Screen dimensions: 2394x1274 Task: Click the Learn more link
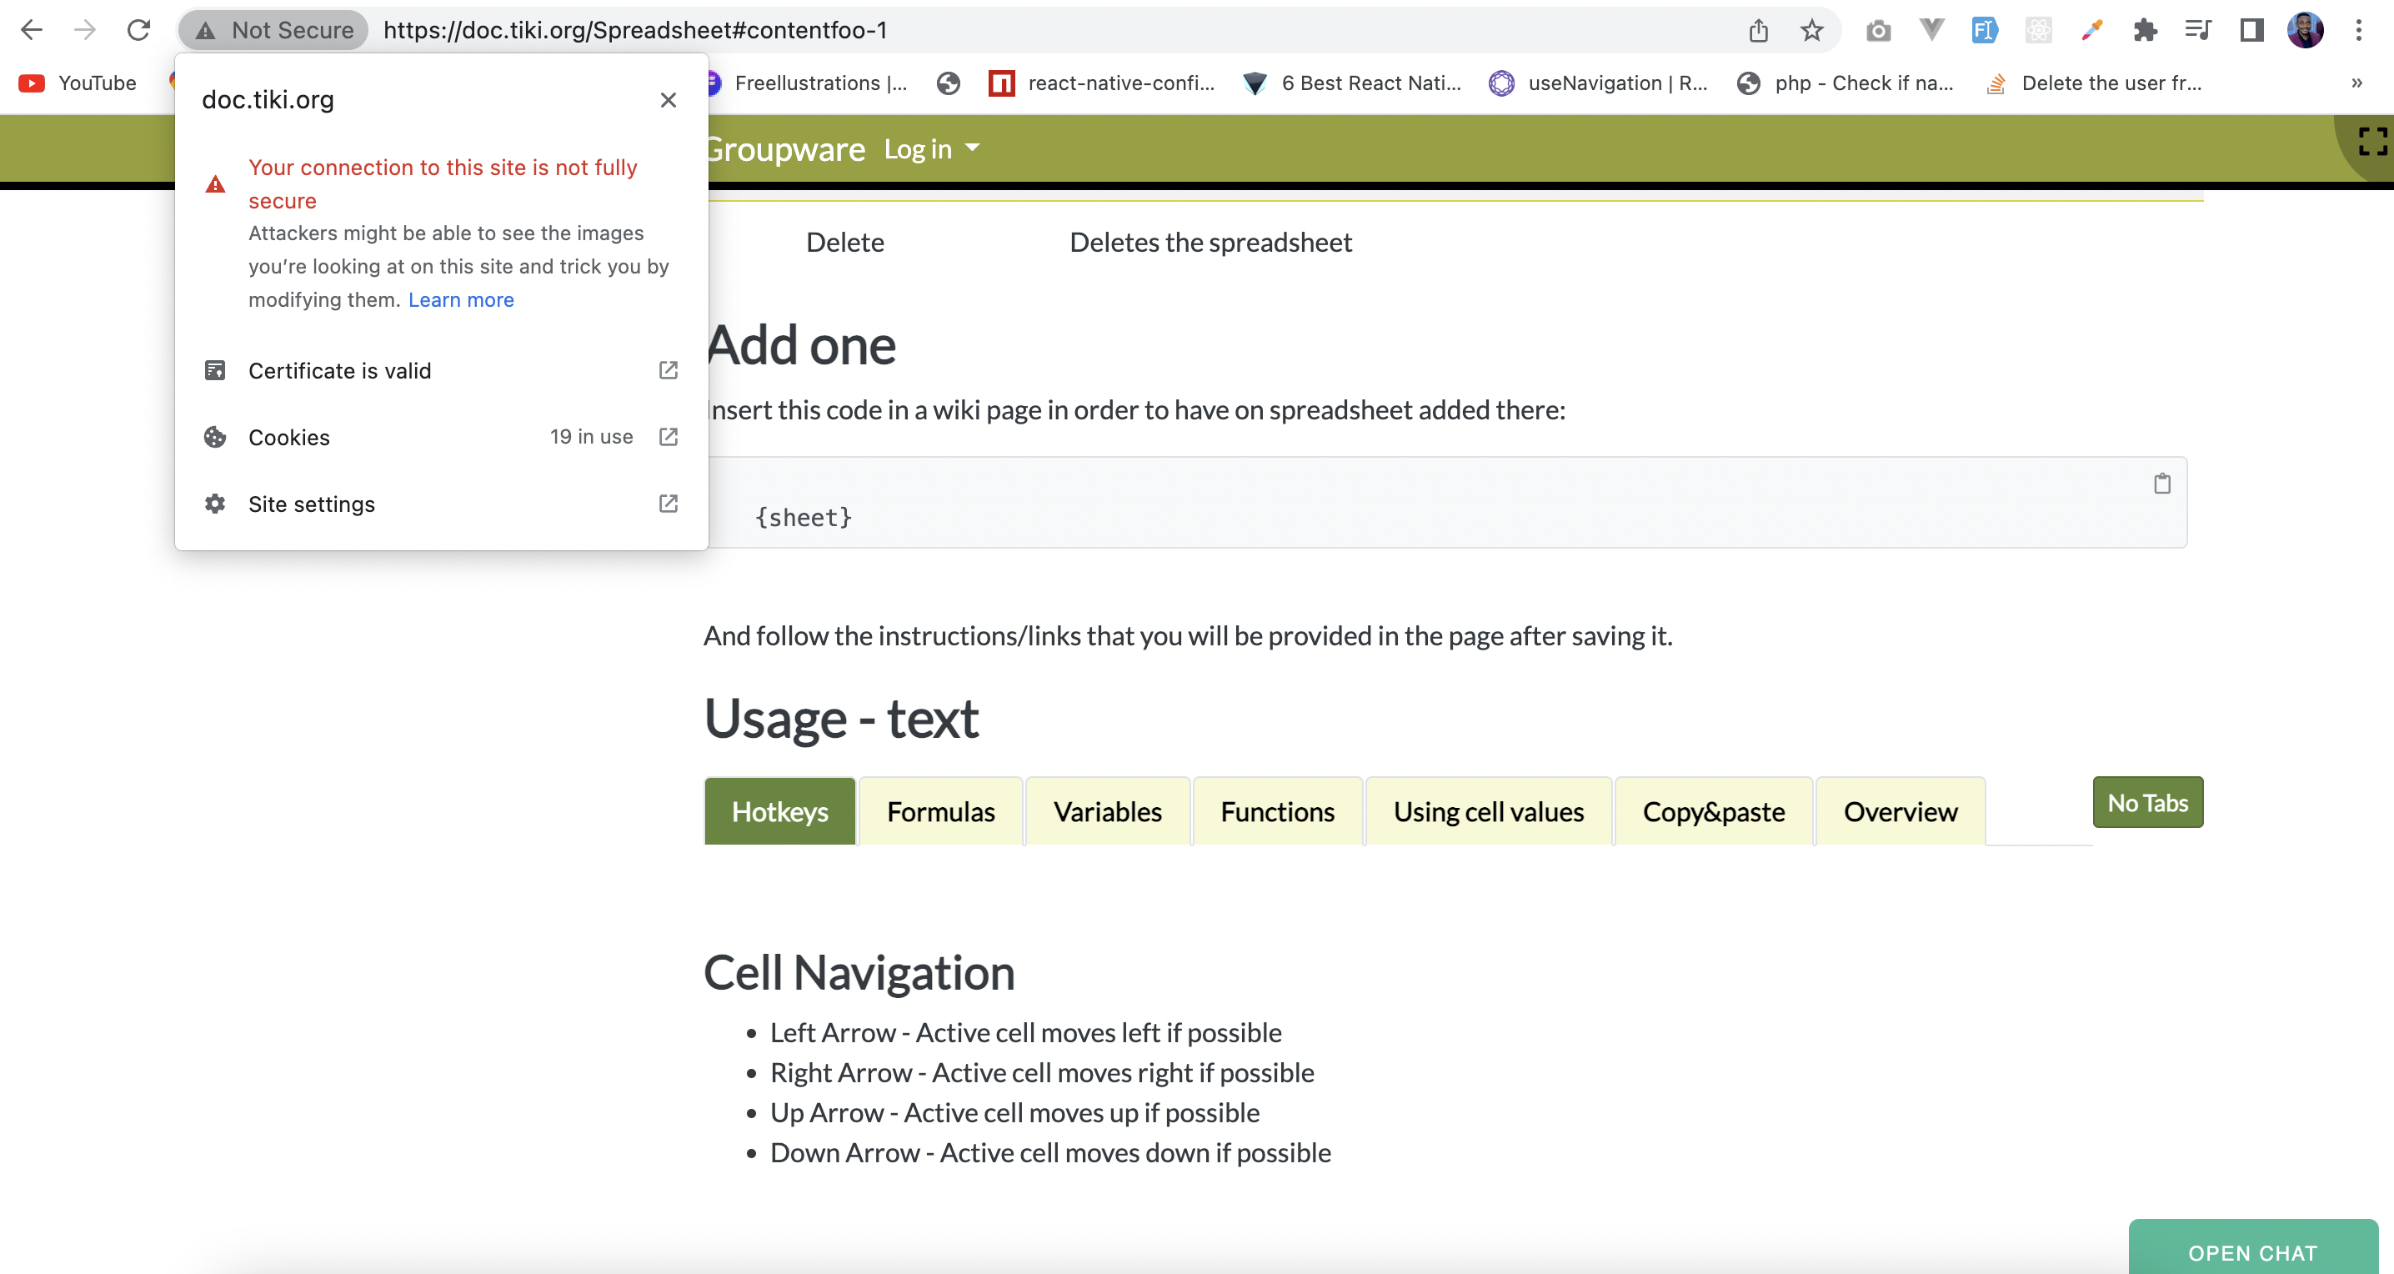point(461,299)
